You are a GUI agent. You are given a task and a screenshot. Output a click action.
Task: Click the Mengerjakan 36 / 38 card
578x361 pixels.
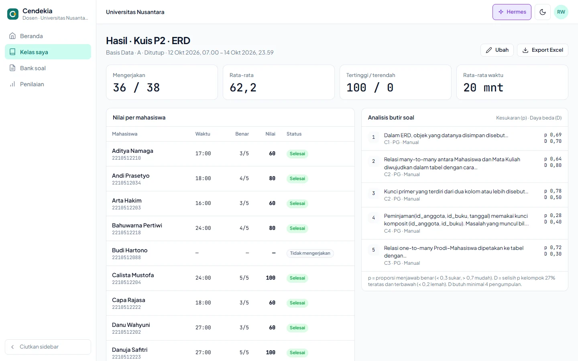point(162,82)
